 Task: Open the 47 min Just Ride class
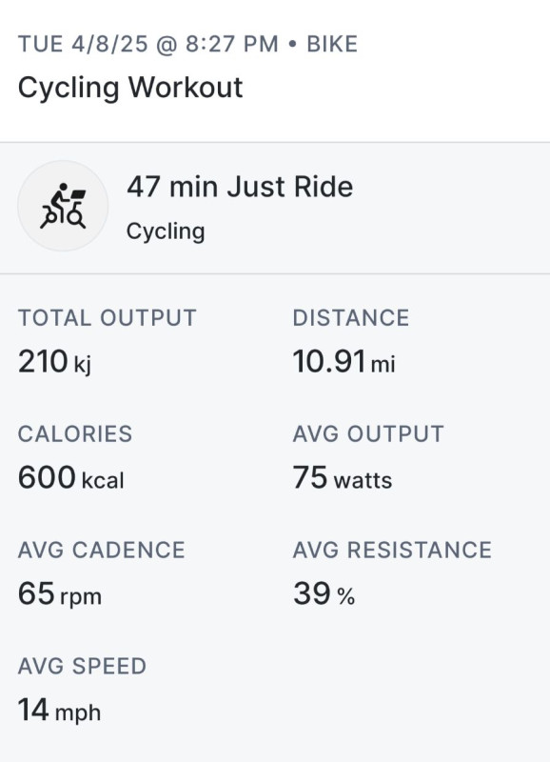[x=240, y=187]
